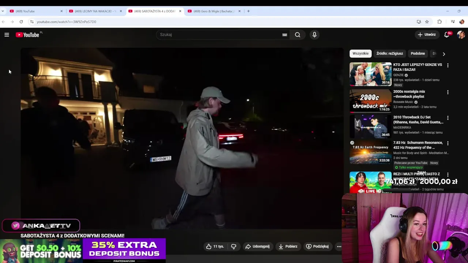Open Roseate Music channel name

coord(403,102)
